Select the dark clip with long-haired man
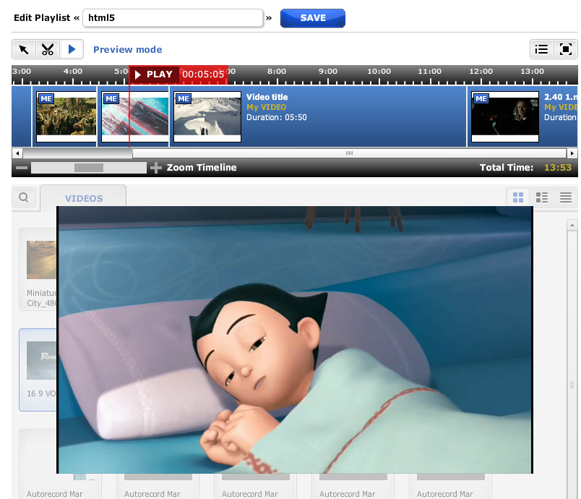The height and width of the screenshot is (499, 581). (505, 116)
